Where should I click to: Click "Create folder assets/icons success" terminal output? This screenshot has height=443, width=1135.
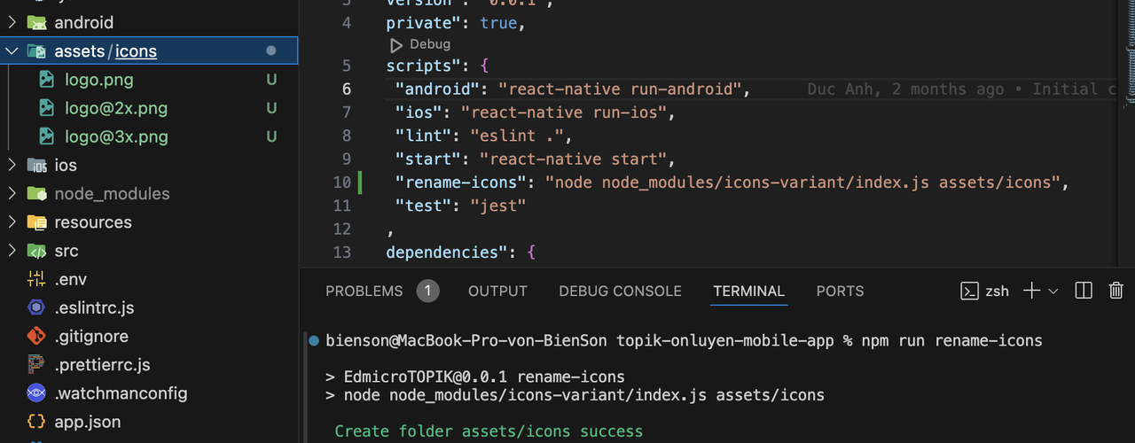(x=489, y=431)
